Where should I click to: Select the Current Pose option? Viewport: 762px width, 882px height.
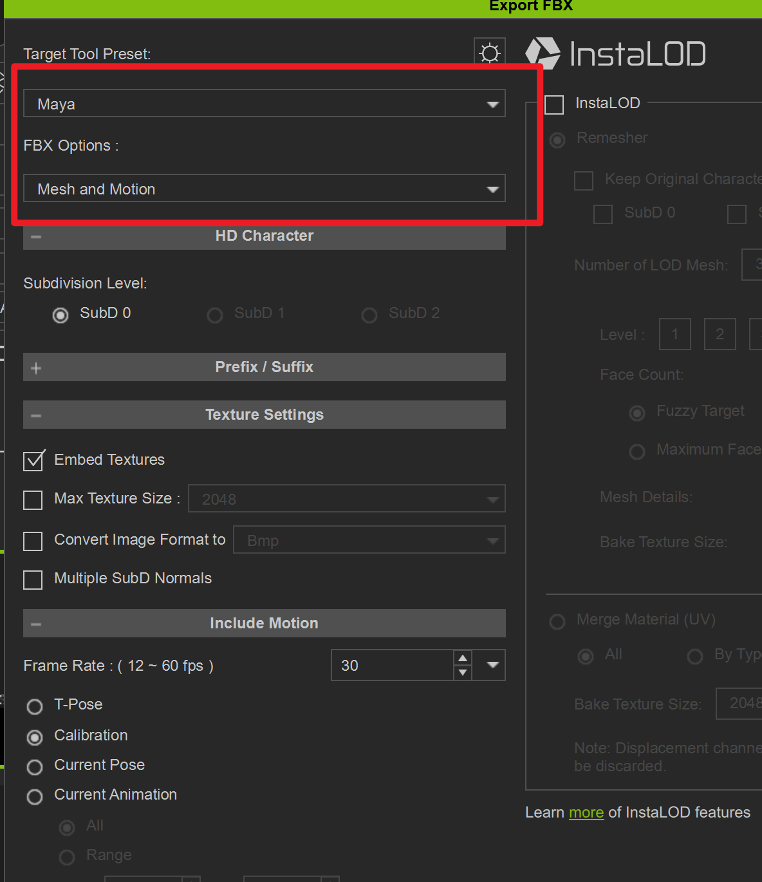tap(35, 767)
